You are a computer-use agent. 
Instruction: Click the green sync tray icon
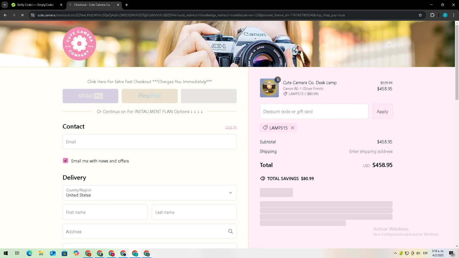401,253
